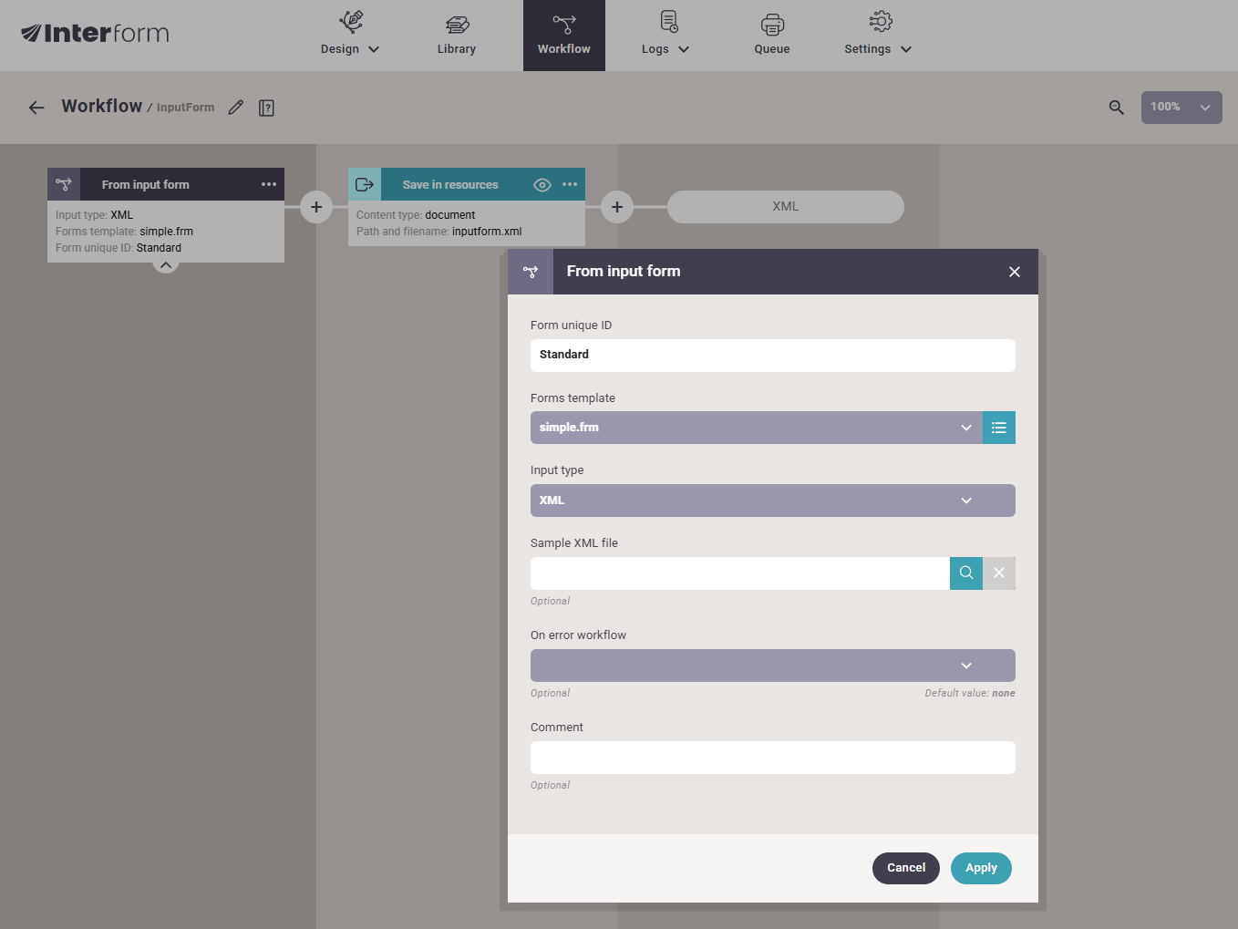1238x929 pixels.
Task: Go to the Queue menu item
Action: [x=771, y=35]
